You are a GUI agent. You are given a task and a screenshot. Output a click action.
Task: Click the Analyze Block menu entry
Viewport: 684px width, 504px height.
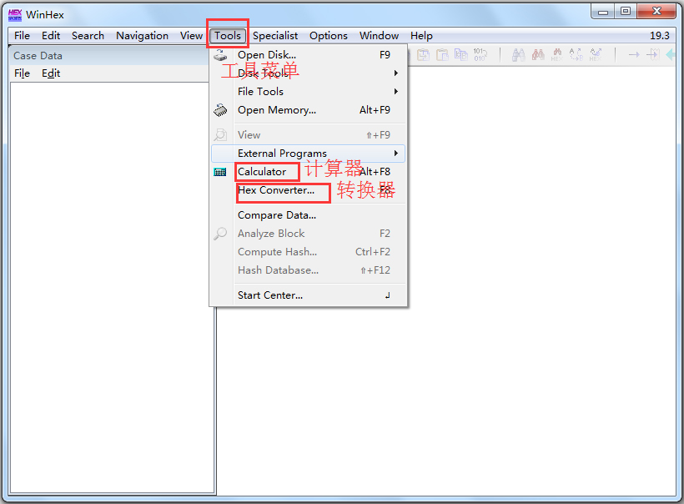click(x=309, y=234)
